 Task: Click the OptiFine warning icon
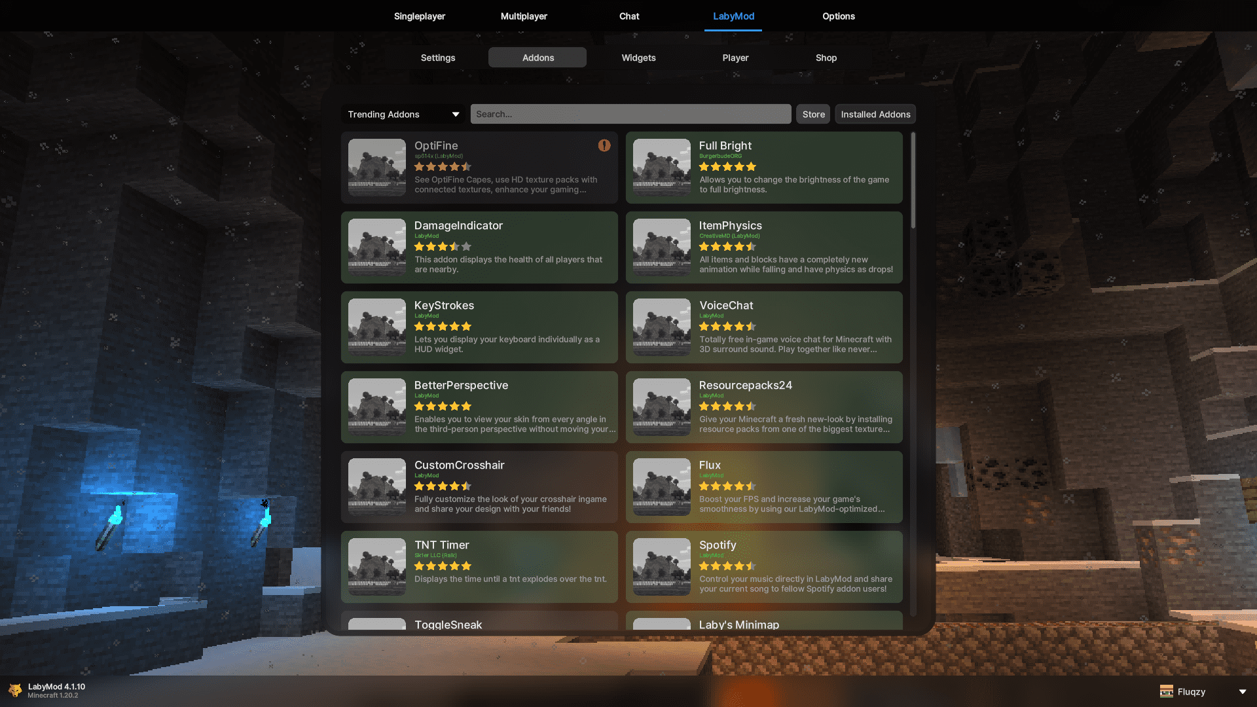[604, 145]
